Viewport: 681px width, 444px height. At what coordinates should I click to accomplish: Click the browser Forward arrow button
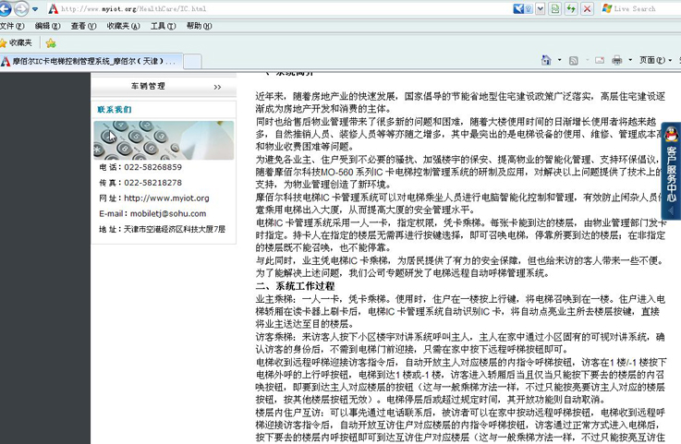click(20, 8)
